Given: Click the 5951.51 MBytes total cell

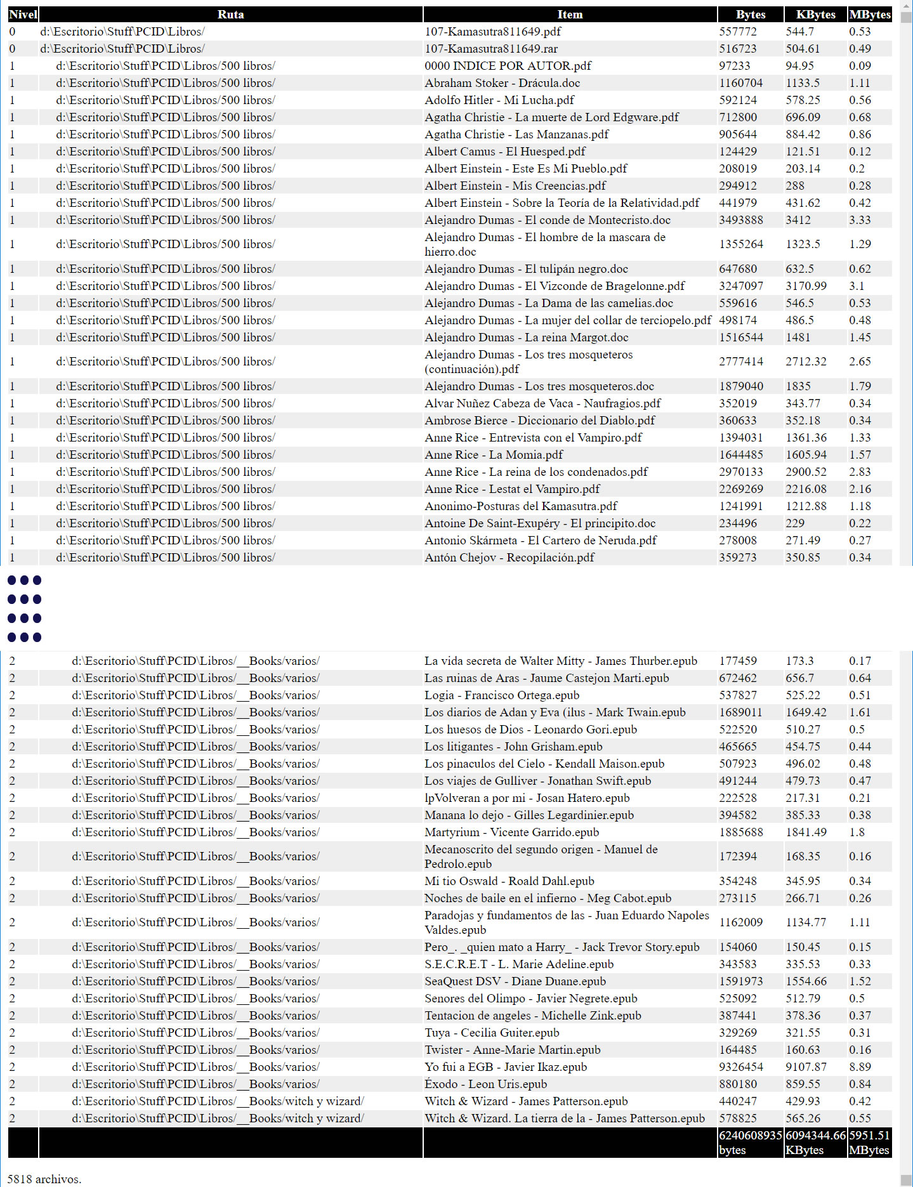Looking at the screenshot, I should 870,1143.
